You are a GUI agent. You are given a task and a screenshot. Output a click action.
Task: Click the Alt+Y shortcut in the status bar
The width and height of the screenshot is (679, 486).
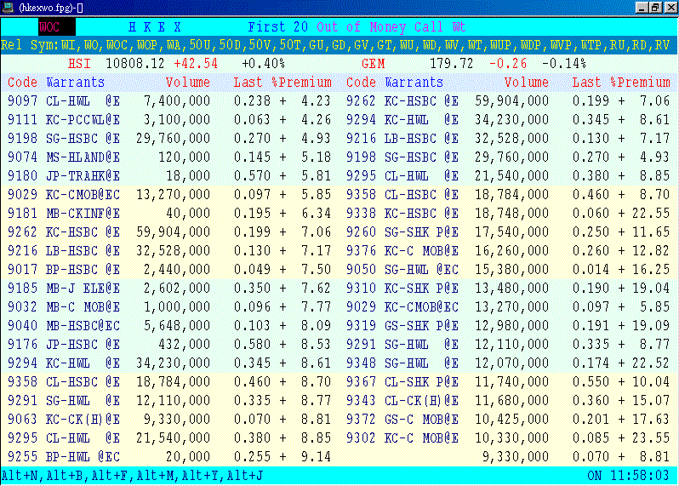[200, 476]
